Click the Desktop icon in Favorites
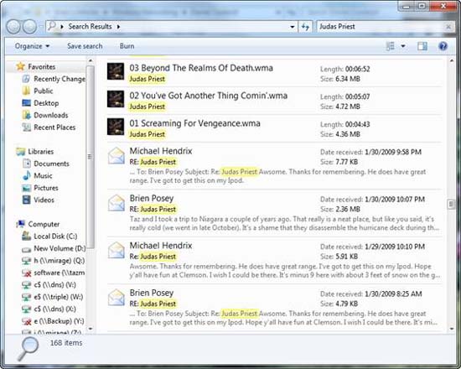The height and width of the screenshot is (369, 461). click(26, 103)
